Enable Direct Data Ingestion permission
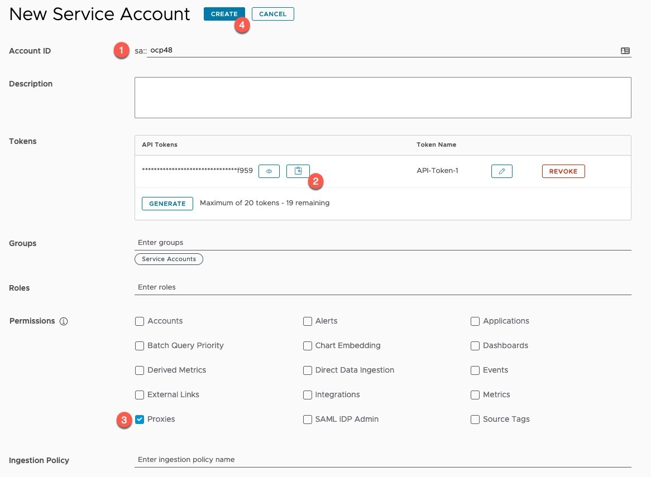The height and width of the screenshot is (477, 651). [307, 370]
